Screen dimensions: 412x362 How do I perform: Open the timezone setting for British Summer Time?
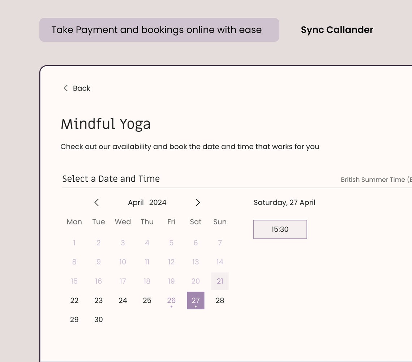(x=376, y=180)
